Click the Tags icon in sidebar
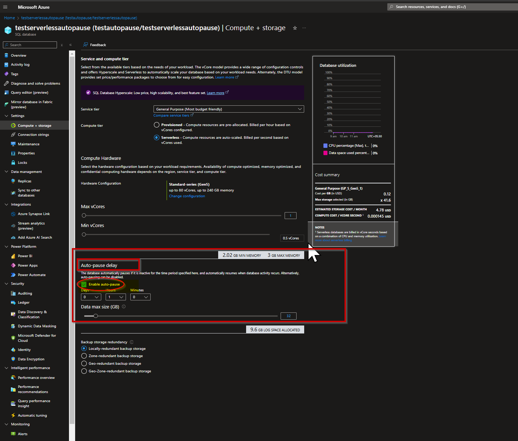Screen dimensions: 518x441 [x=6, y=74]
